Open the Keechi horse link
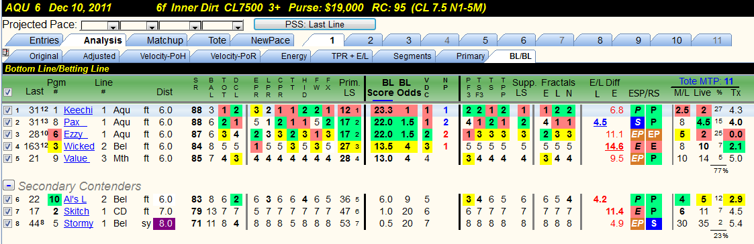 coord(78,110)
